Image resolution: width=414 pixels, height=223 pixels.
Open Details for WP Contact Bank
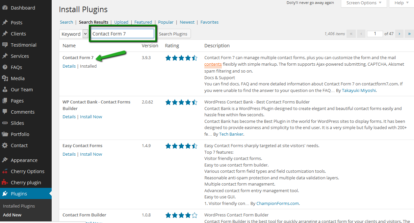69,117
